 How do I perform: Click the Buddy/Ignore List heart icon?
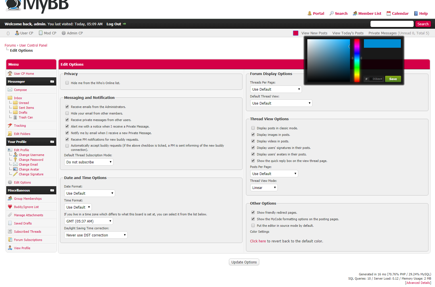(10, 207)
